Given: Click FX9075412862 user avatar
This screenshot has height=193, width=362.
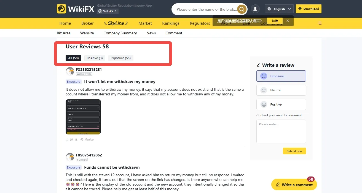Looking at the screenshot, I should coord(70,157).
